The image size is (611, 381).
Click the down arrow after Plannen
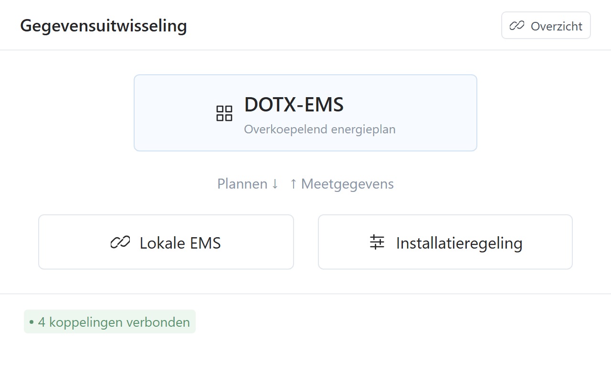(x=275, y=184)
